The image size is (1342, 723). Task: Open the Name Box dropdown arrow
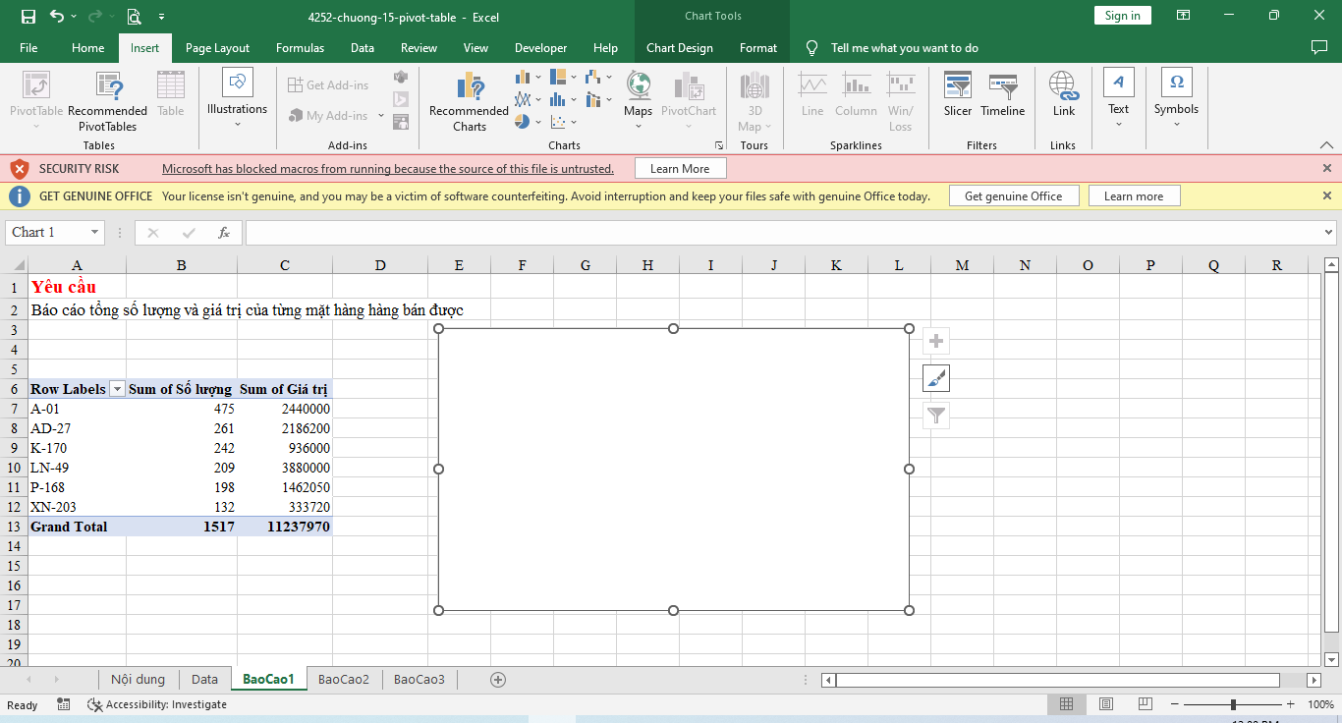tap(95, 233)
